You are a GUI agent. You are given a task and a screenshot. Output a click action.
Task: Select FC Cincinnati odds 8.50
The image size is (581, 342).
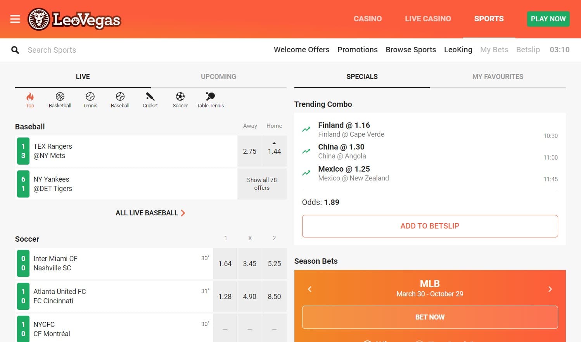click(x=274, y=296)
